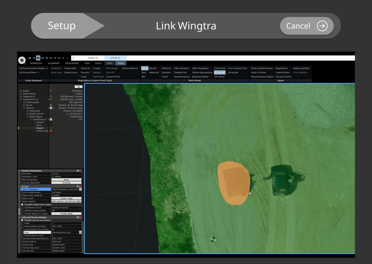The width and height of the screenshot is (372, 264).
Task: Click green Classification Color 006400 swatch
Action: point(53,177)
